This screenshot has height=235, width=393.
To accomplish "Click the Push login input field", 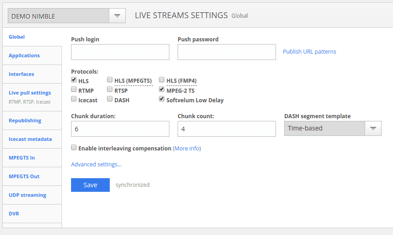I will click(x=120, y=52).
